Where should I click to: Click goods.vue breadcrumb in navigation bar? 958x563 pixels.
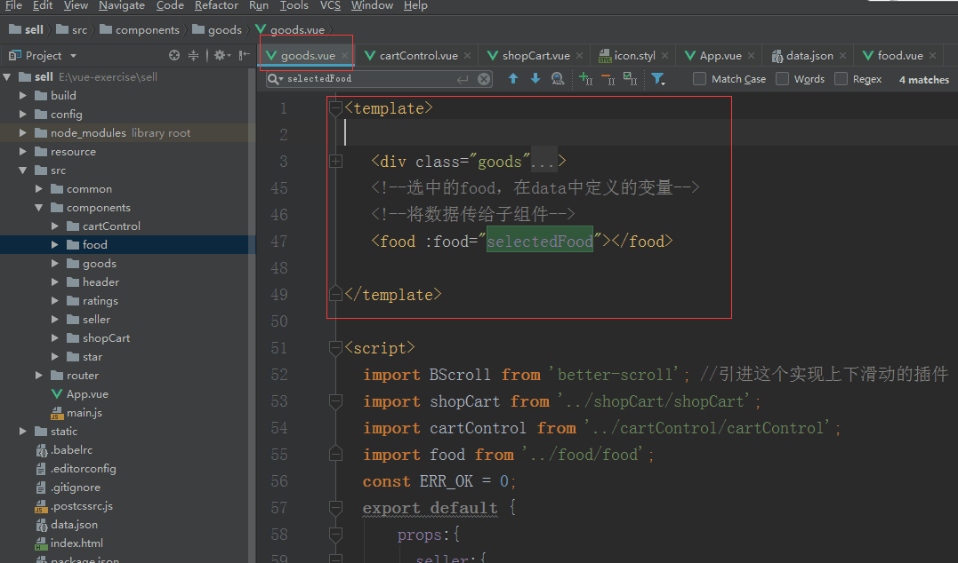290,30
